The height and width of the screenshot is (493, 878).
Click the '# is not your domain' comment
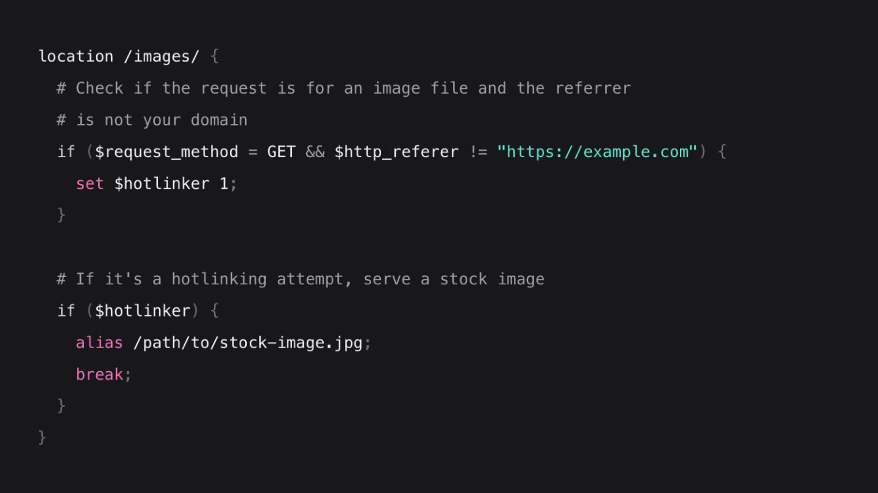pyautogui.click(x=152, y=120)
